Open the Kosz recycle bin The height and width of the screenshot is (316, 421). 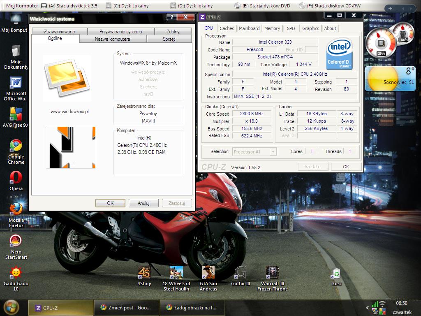point(337,273)
